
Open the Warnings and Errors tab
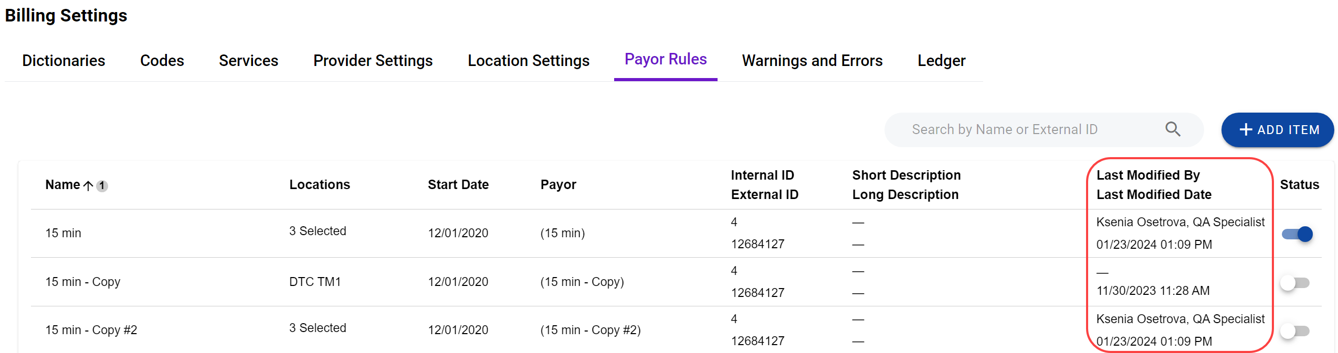812,61
